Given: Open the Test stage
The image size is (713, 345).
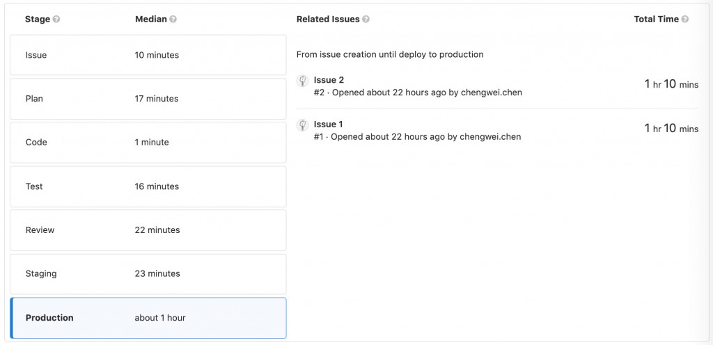Looking at the screenshot, I should [148, 186].
